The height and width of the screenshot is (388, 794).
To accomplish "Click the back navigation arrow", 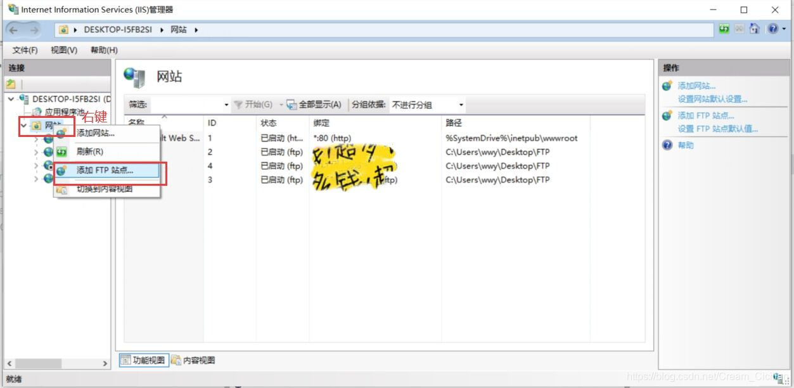I will 13,30.
